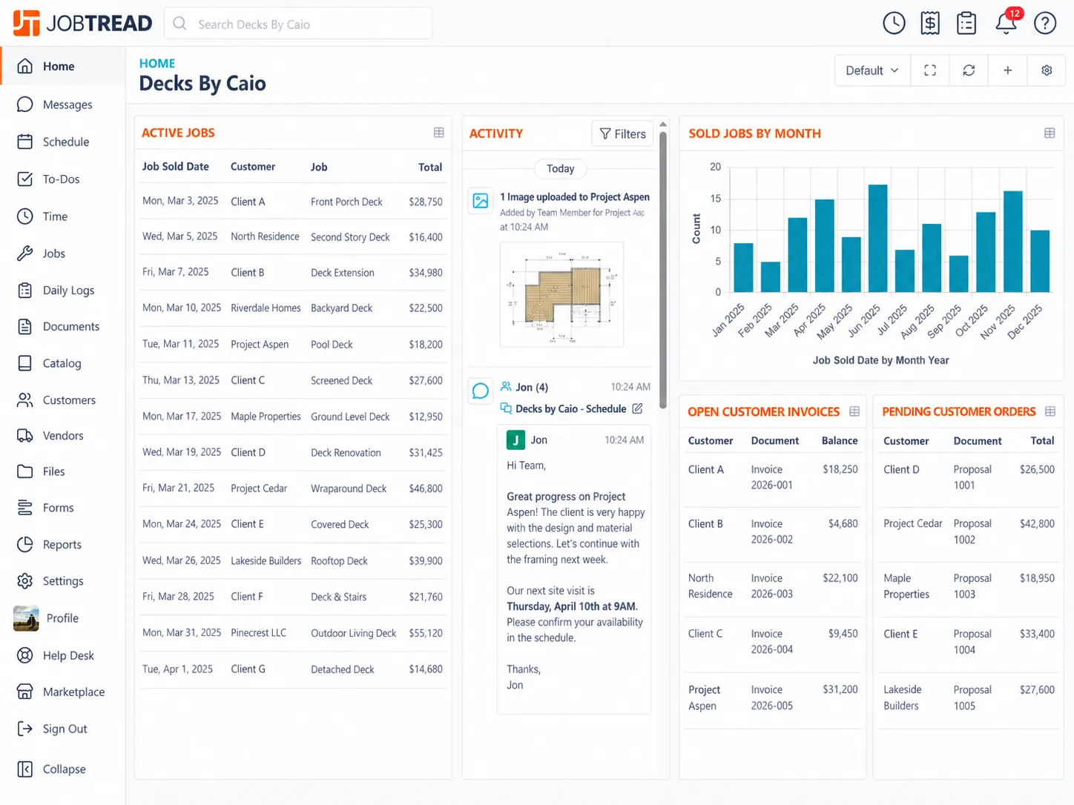Open the clipboard checklist icon in header
The height and width of the screenshot is (805, 1074).
(966, 23)
